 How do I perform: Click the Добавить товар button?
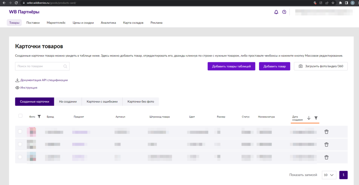coord(275,66)
